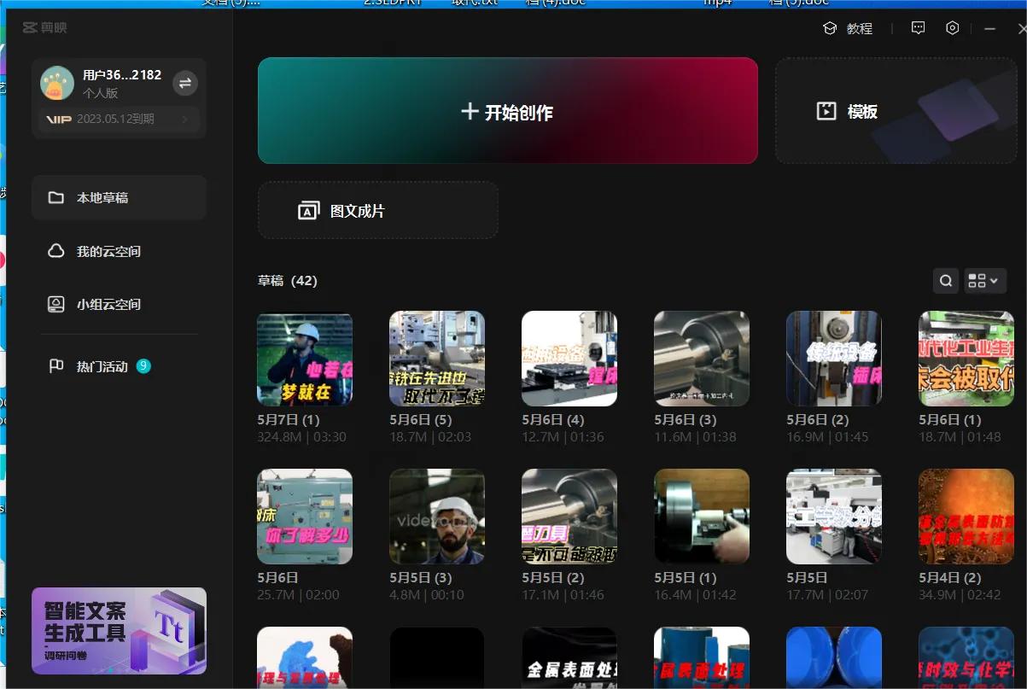Click the 开始创作 button
1027x689 pixels.
pyautogui.click(x=507, y=111)
